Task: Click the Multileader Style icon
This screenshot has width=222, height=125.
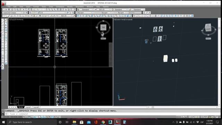Action: [x=130, y=9]
